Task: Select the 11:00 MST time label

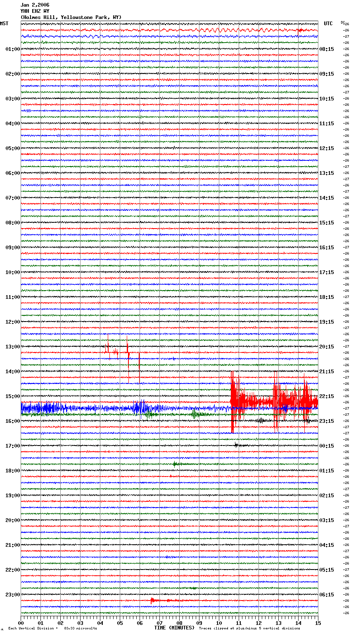Action: coord(12,297)
